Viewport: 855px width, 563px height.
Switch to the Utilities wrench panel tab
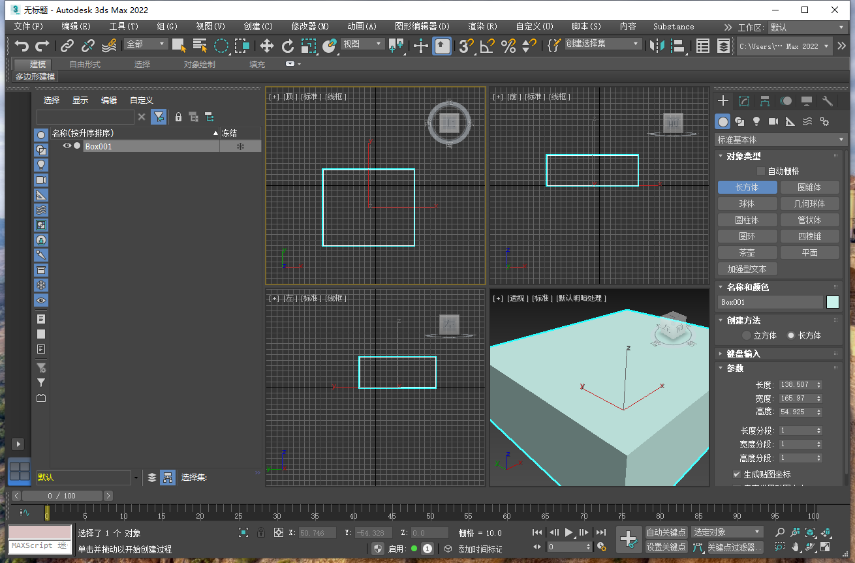pos(828,101)
